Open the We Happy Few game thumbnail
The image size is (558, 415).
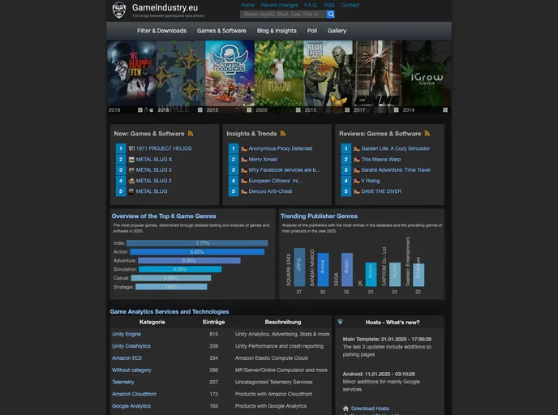pos(131,76)
